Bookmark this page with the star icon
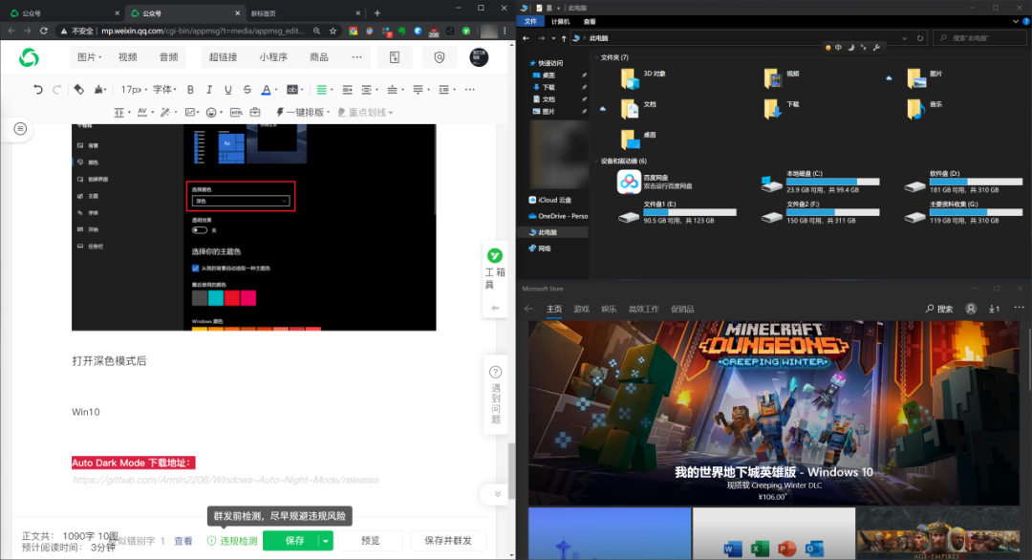This screenshot has width=1032, height=560. point(333,31)
